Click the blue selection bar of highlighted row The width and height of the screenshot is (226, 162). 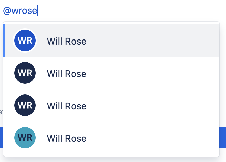click(4, 40)
